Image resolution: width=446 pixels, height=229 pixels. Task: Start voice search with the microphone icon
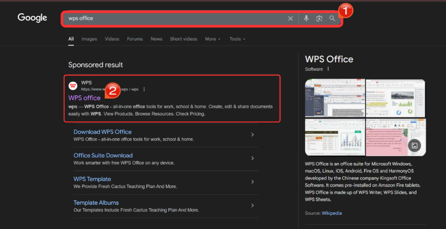click(x=306, y=19)
